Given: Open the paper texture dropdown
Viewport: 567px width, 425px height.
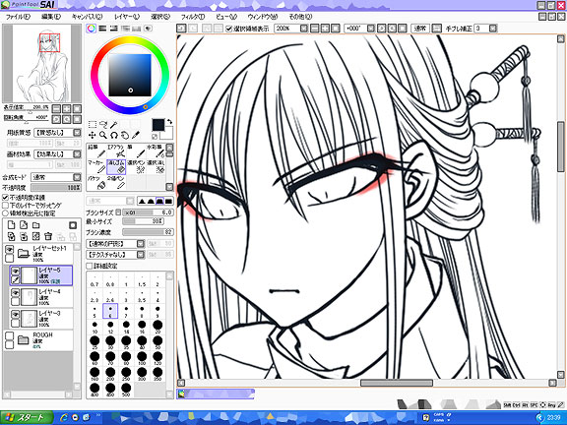Looking at the screenshot, I should (x=77, y=133).
